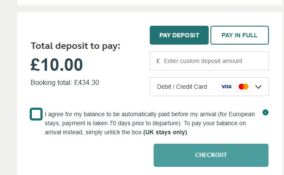This screenshot has width=284, height=175.
Task: Open the info tooltip beside the agreement
Action: click(265, 112)
